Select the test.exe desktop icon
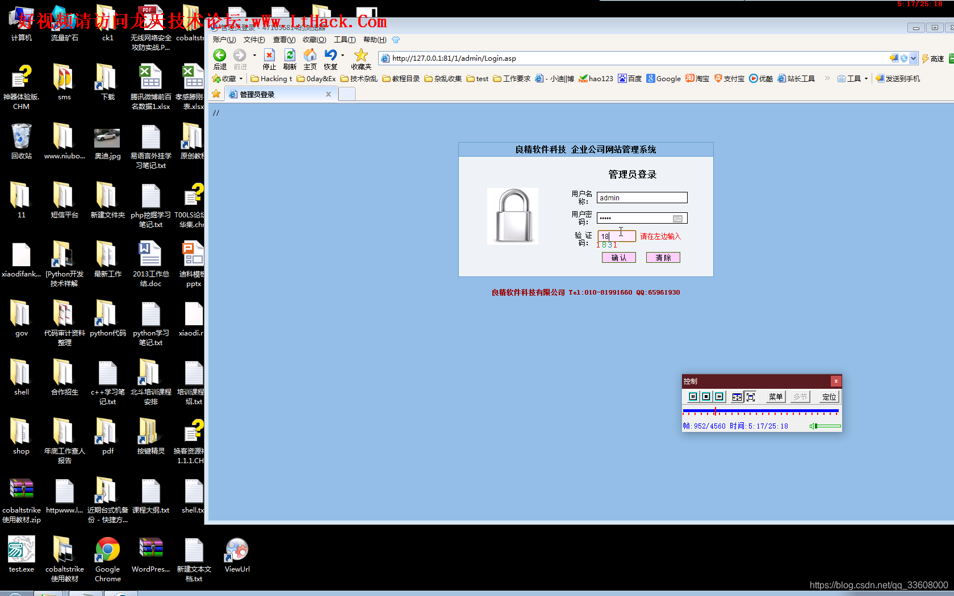954x596 pixels. click(22, 555)
